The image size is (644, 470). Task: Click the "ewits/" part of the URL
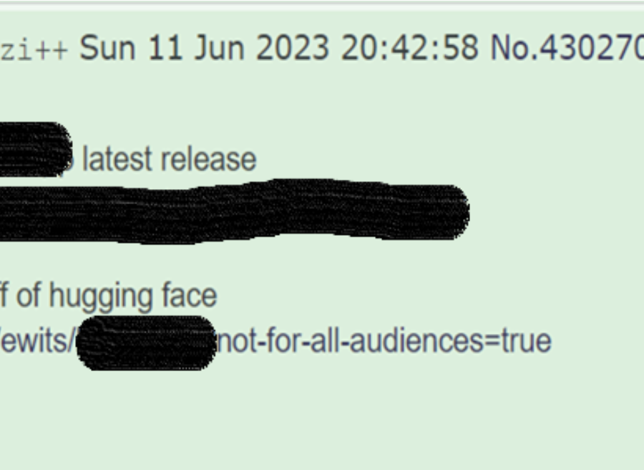click(x=38, y=341)
